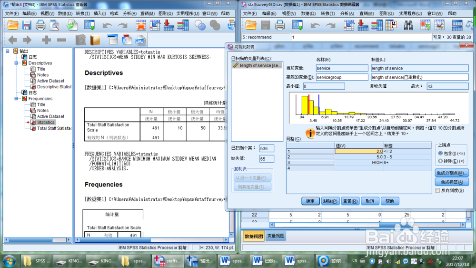This screenshot has height=268, width=476.
Task: Select length of service in scanned list
Action: click(x=257, y=65)
